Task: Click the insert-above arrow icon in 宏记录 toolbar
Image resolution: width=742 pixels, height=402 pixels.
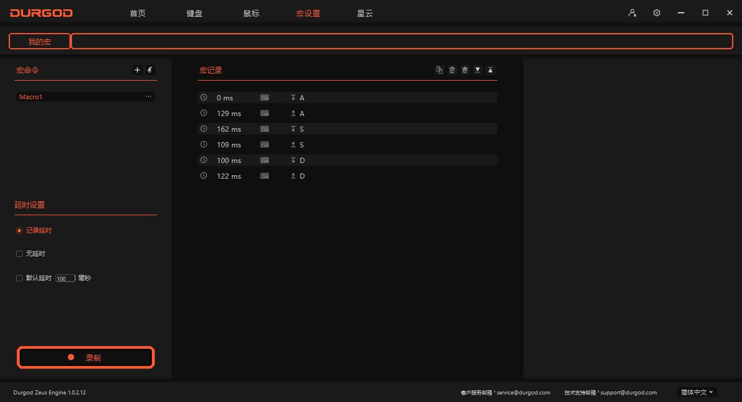Action: click(490, 70)
